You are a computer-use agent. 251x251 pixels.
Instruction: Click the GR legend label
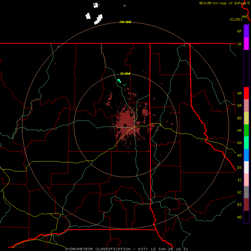pyautogui.click(x=239, y=106)
